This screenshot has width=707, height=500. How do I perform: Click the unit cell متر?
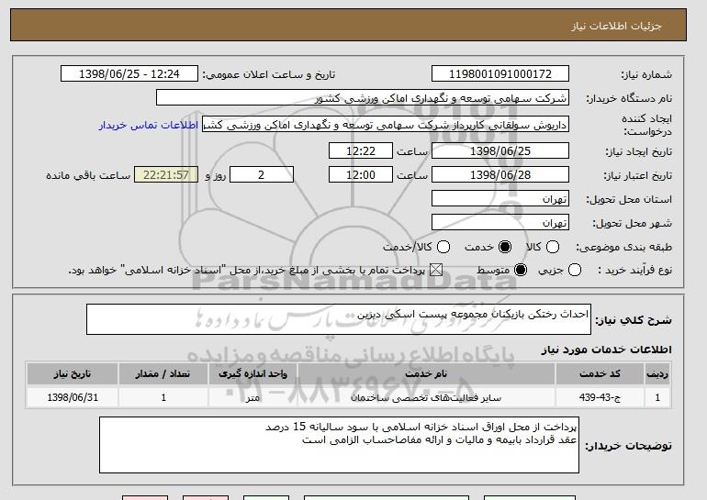(x=252, y=398)
